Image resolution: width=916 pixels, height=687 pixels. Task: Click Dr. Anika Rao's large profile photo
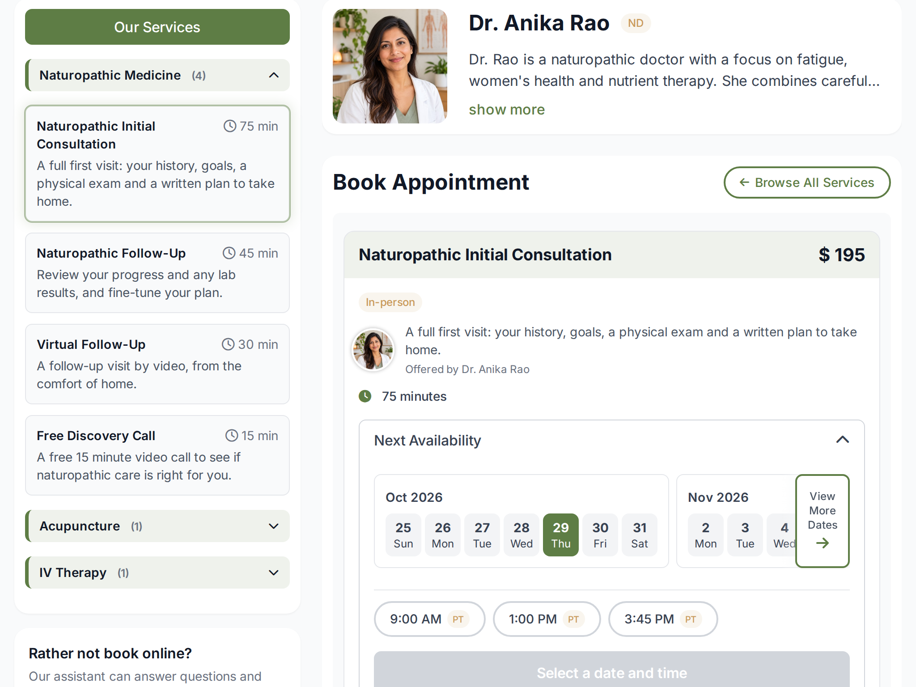coord(390,66)
